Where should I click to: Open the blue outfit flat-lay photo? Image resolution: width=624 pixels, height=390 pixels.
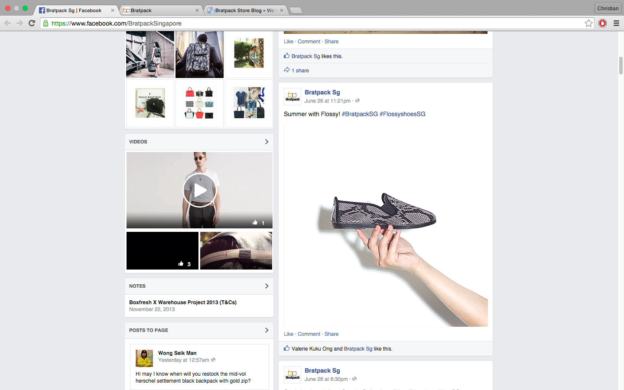pyautogui.click(x=249, y=103)
